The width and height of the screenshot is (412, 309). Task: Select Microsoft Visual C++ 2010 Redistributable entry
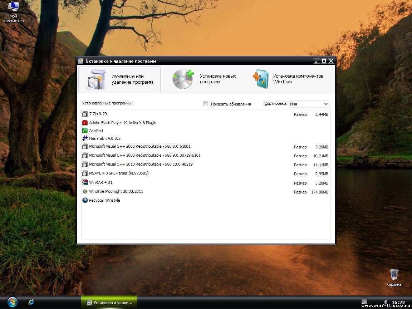(x=206, y=165)
